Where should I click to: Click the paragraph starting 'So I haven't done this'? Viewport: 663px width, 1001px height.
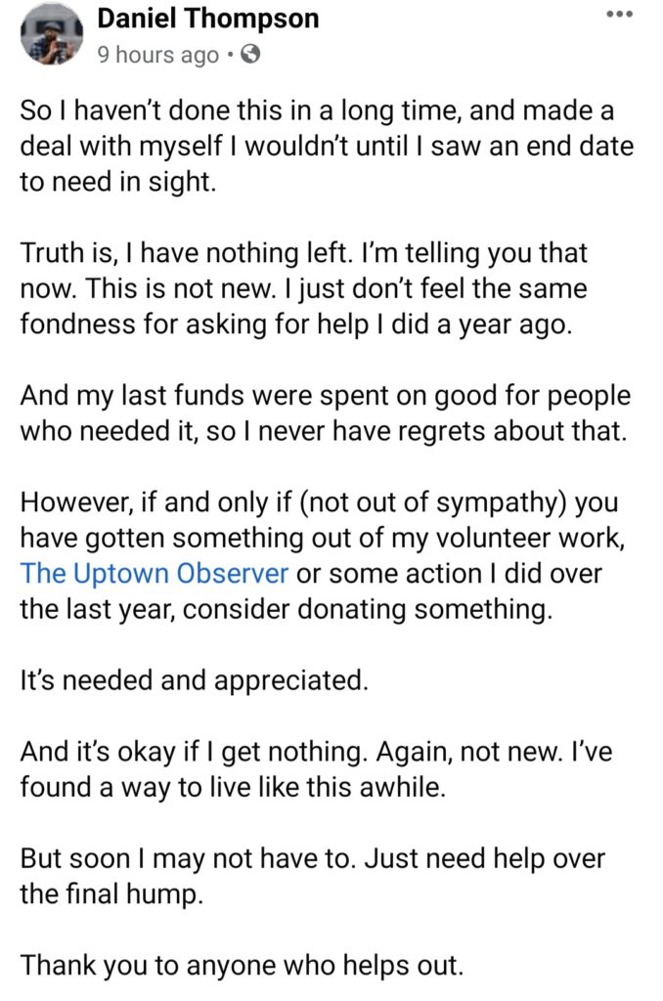(x=327, y=147)
